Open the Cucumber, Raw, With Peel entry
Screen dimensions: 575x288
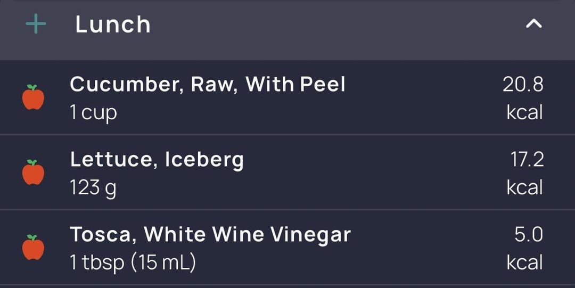(x=287, y=97)
